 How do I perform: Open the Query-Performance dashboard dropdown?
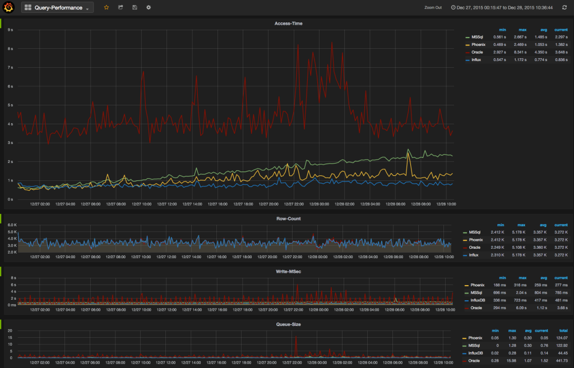(x=58, y=7)
